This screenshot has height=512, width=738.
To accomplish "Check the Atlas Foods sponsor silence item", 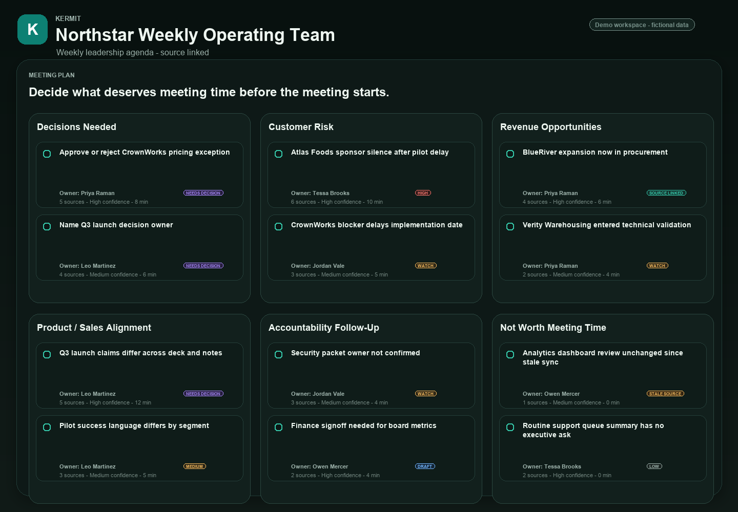I will pos(279,154).
